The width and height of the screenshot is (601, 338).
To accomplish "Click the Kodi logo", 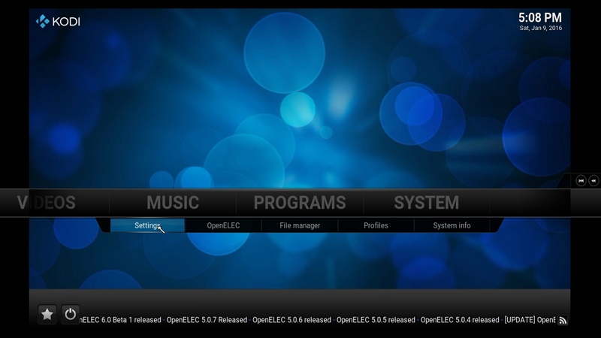I will (58, 21).
